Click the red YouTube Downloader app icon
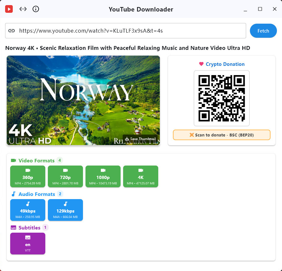This screenshot has width=282, height=271. point(9,9)
